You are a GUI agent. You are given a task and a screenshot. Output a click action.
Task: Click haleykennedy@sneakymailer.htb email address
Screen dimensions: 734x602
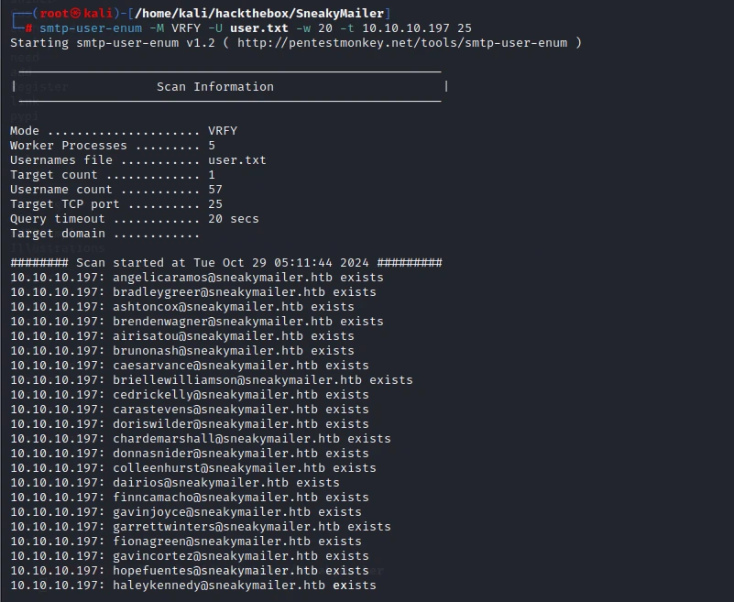click(219, 586)
